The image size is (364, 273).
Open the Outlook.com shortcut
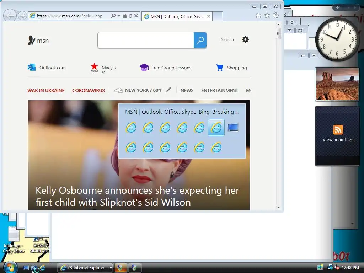coord(47,68)
